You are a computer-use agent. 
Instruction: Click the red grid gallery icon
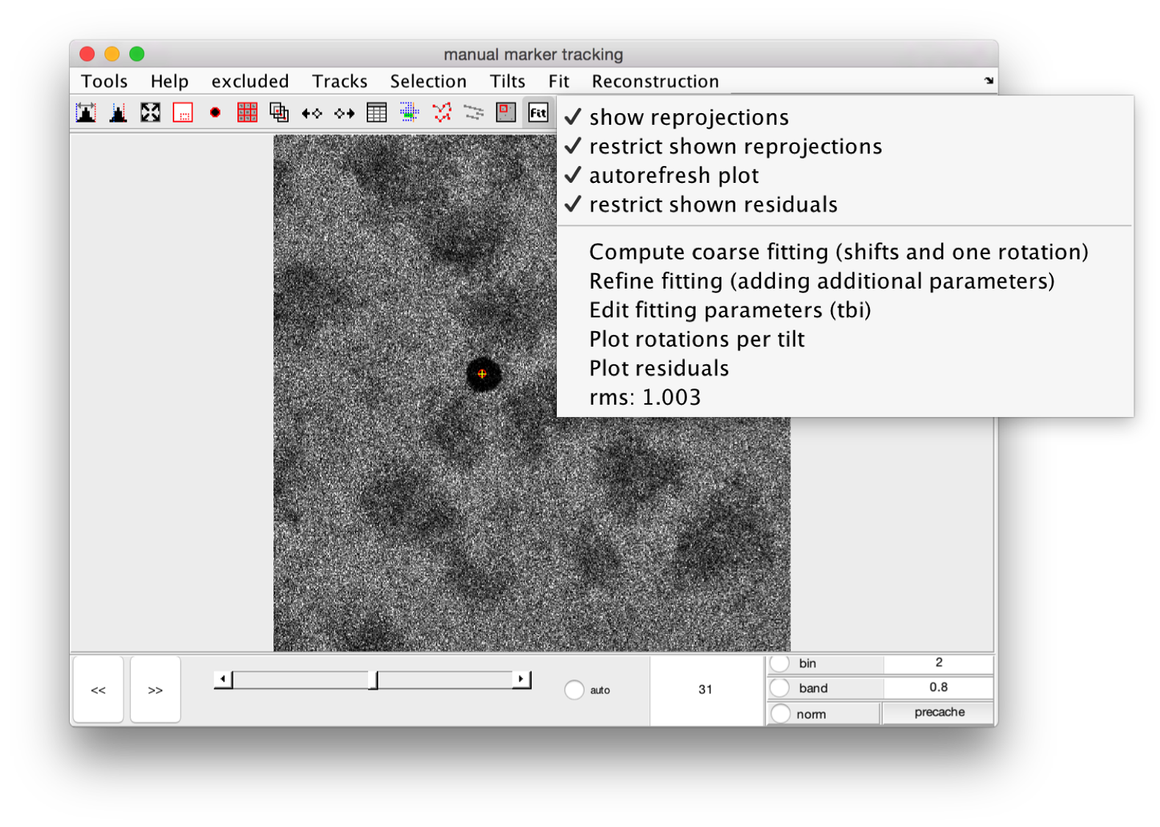(247, 112)
